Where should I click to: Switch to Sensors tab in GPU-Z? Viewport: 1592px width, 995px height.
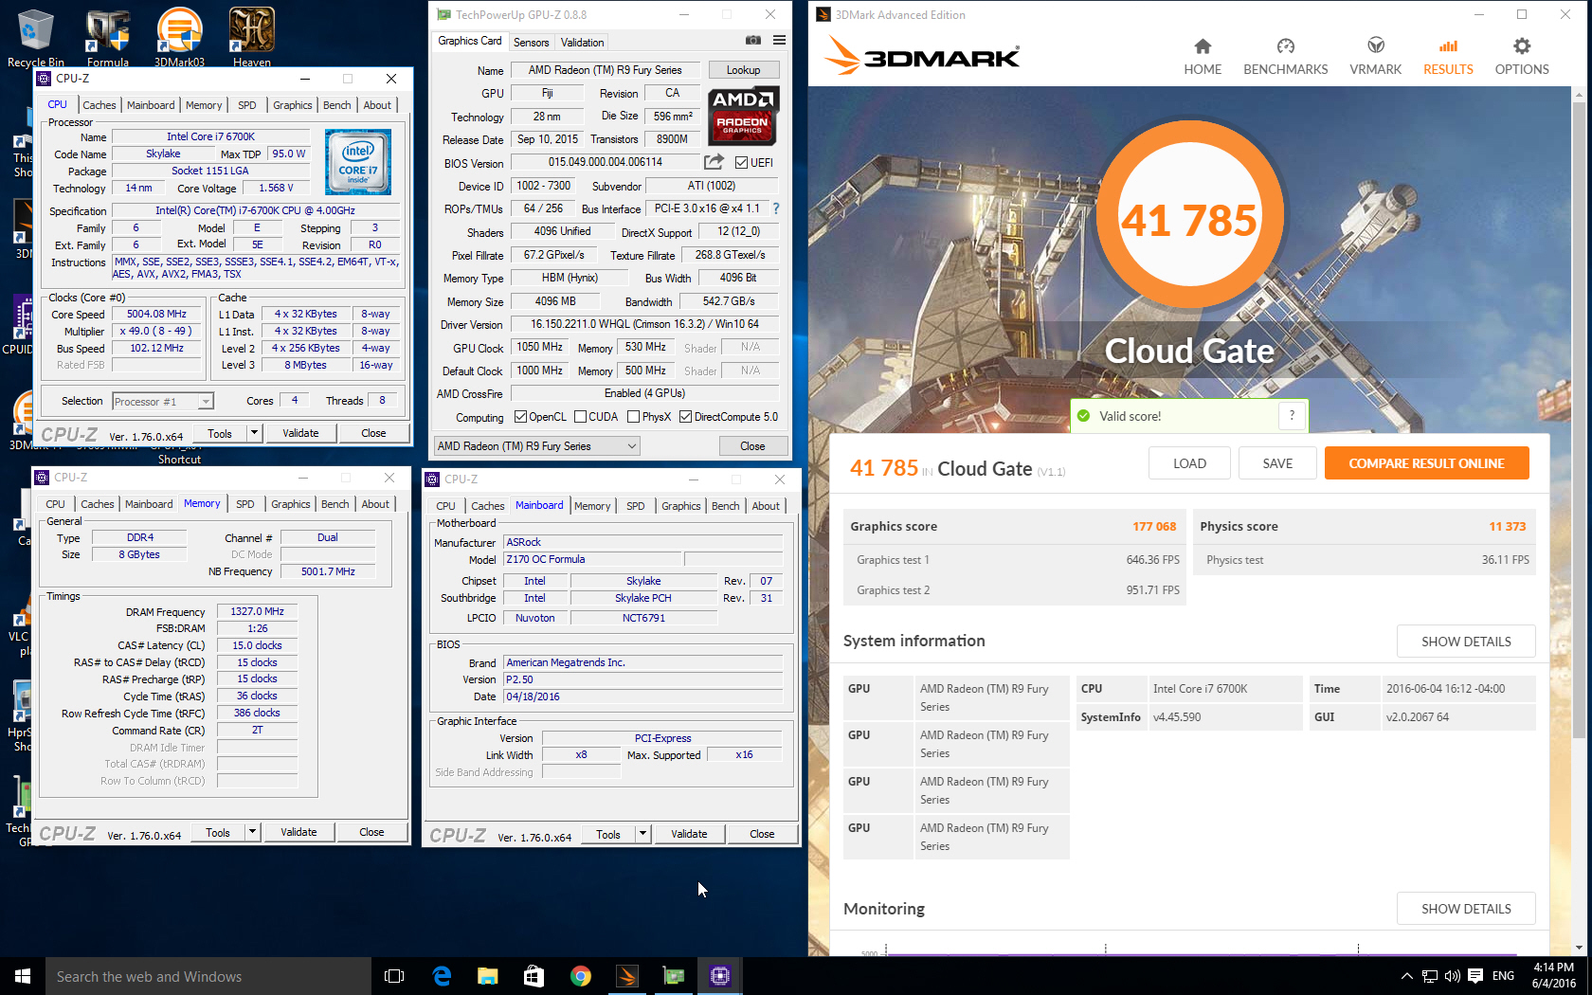[x=531, y=43]
